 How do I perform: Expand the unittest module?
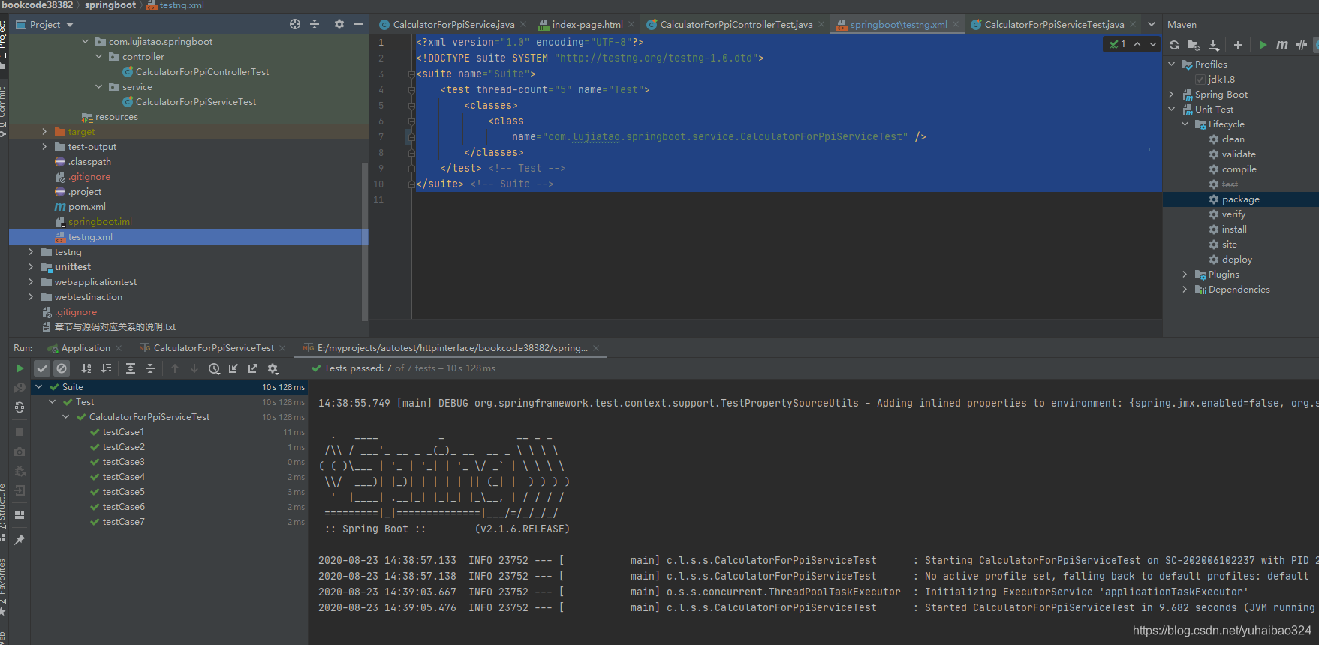pos(31,267)
